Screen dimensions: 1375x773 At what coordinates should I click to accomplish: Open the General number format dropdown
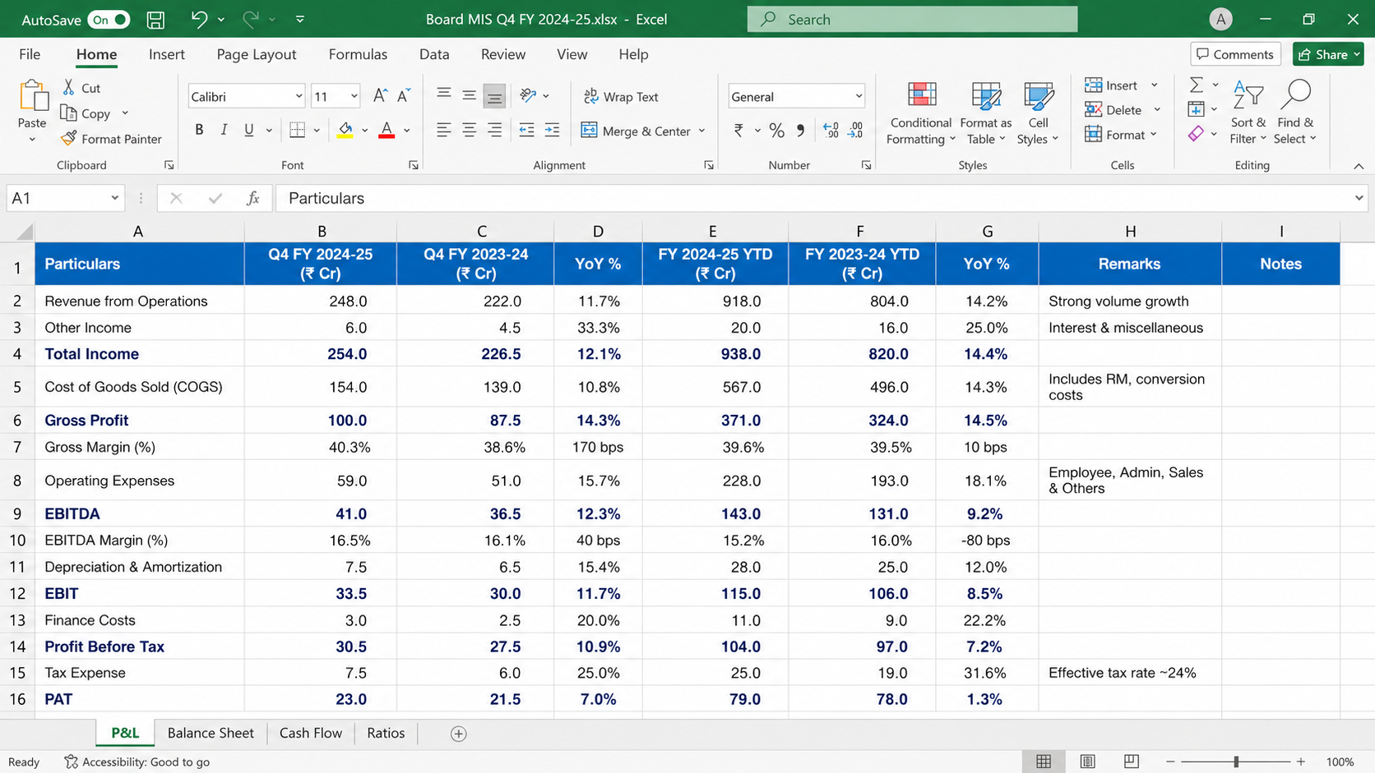(859, 97)
